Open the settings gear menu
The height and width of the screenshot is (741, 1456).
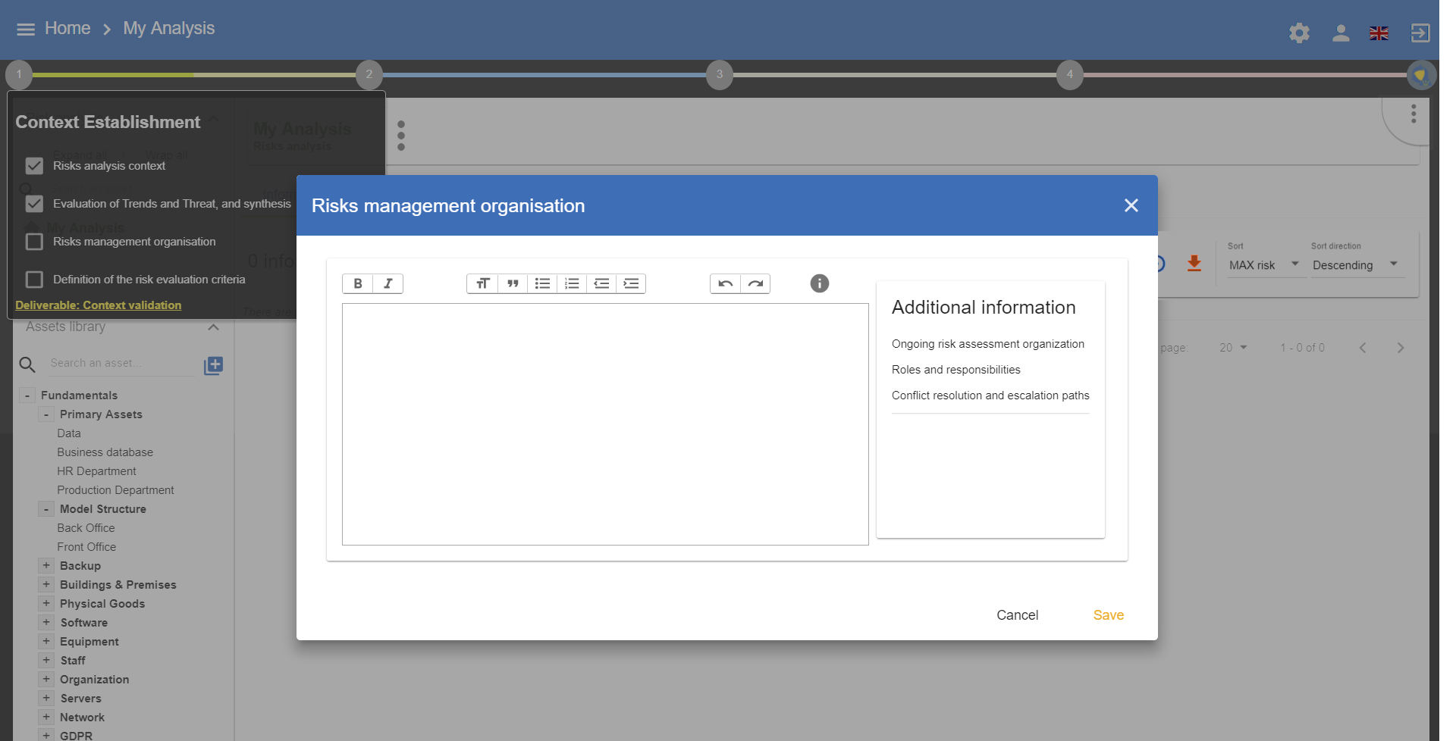[x=1299, y=33]
